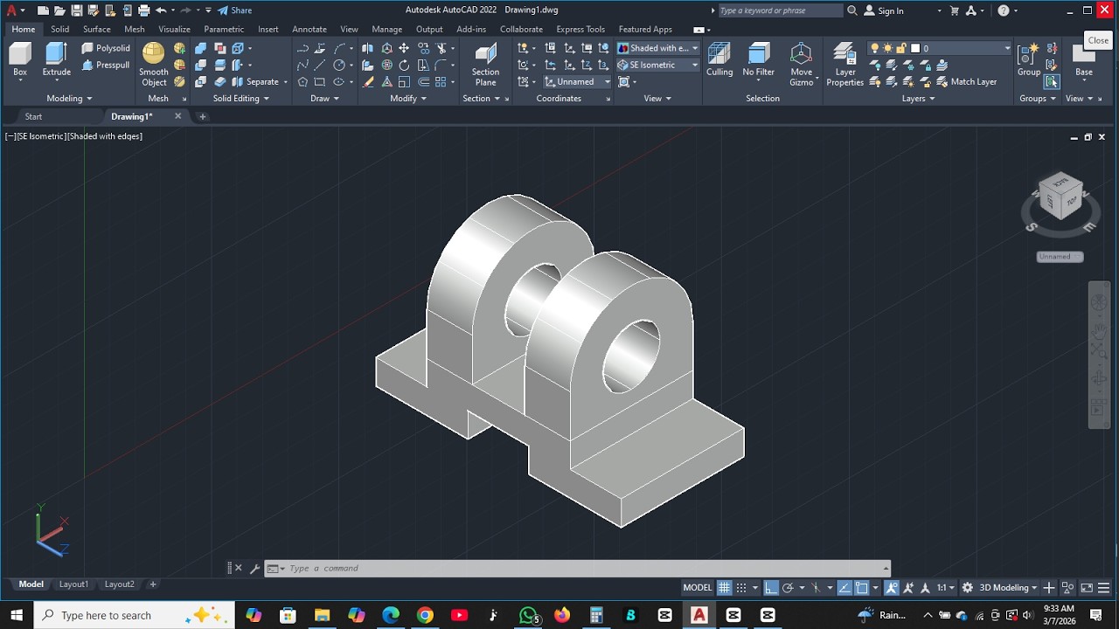Click the Autodesk App Store cart icon
The height and width of the screenshot is (629, 1119).
click(x=955, y=10)
